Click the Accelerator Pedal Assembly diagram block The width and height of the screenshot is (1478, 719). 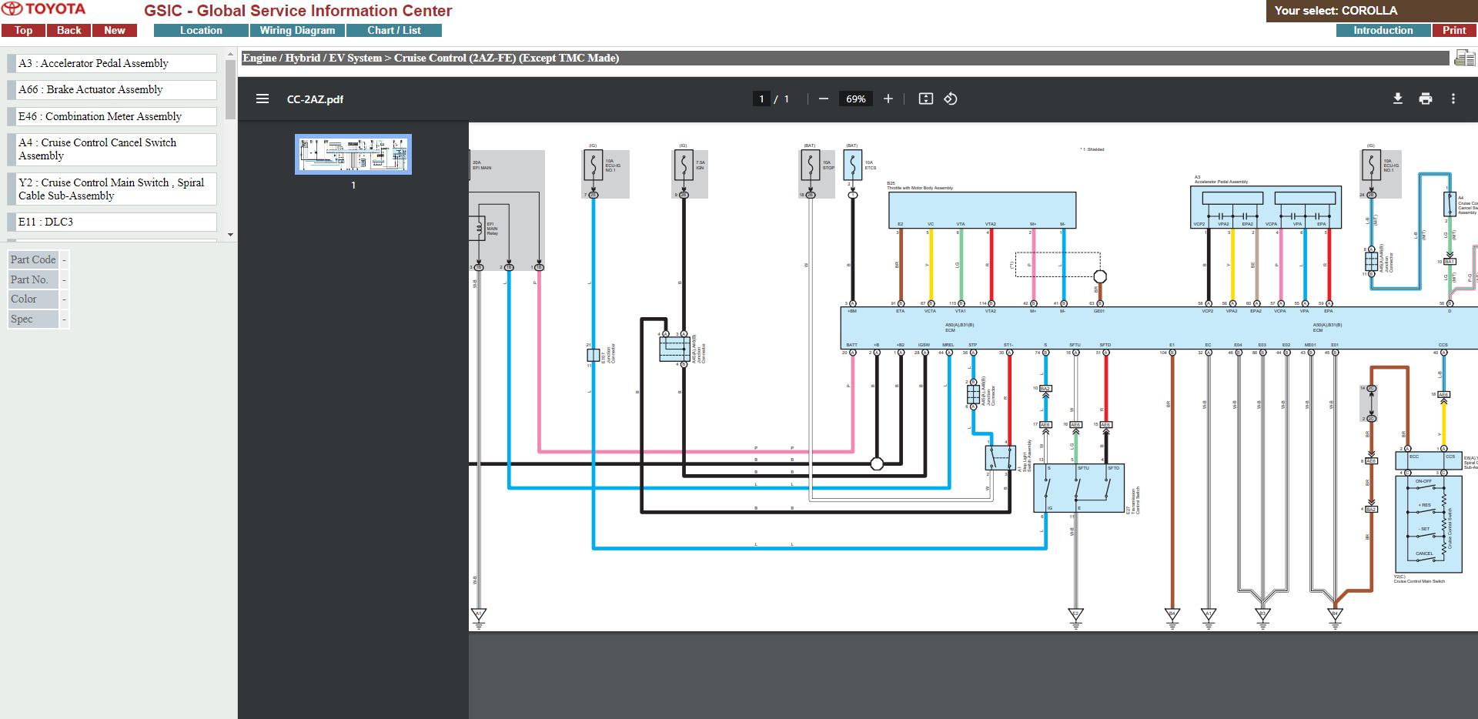point(1266,207)
